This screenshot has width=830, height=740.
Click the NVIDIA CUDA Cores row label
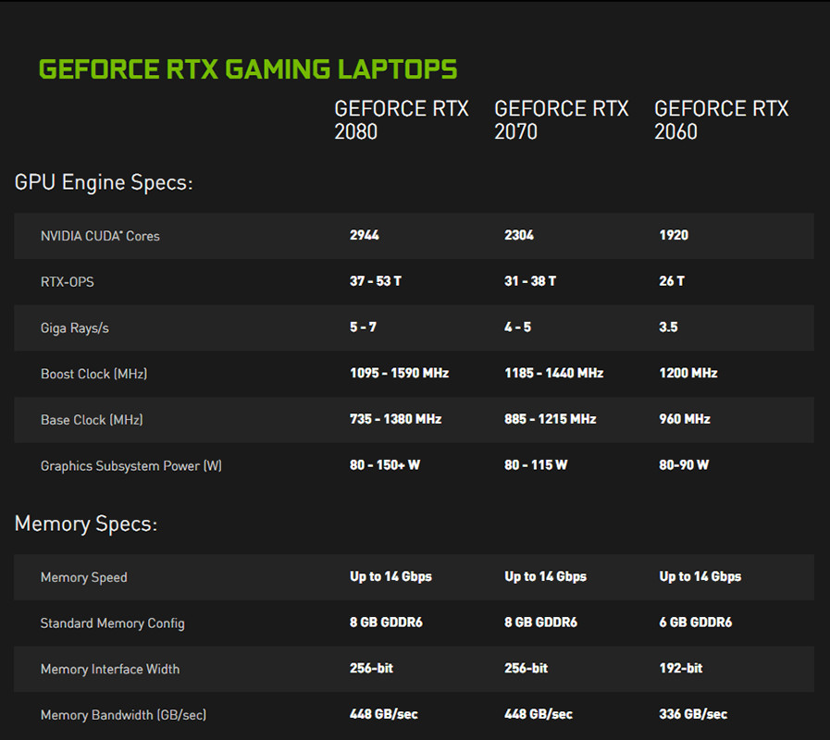(x=100, y=236)
